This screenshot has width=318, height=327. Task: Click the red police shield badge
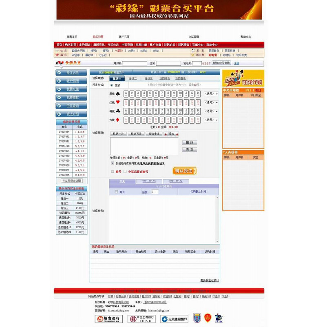208,318
